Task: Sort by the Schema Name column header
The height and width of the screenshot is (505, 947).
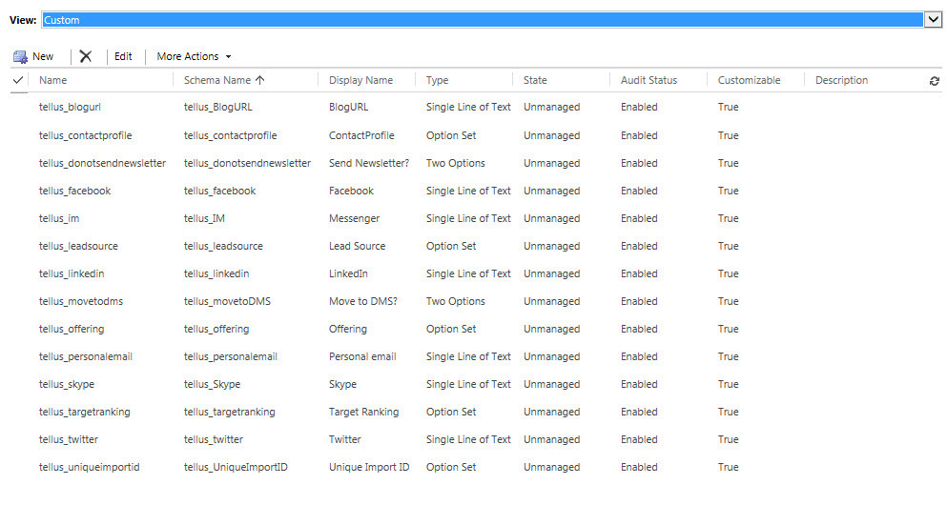Action: (224, 81)
